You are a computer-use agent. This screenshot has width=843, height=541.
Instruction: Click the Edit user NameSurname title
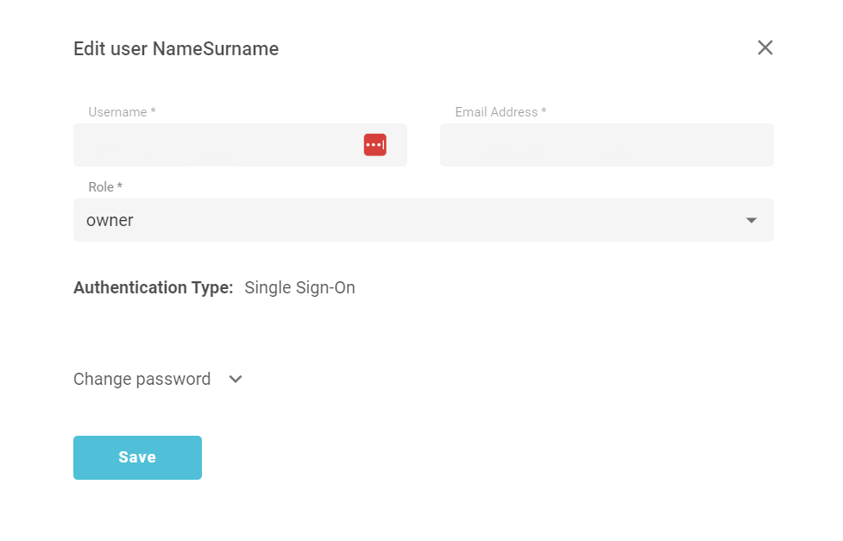tap(175, 48)
